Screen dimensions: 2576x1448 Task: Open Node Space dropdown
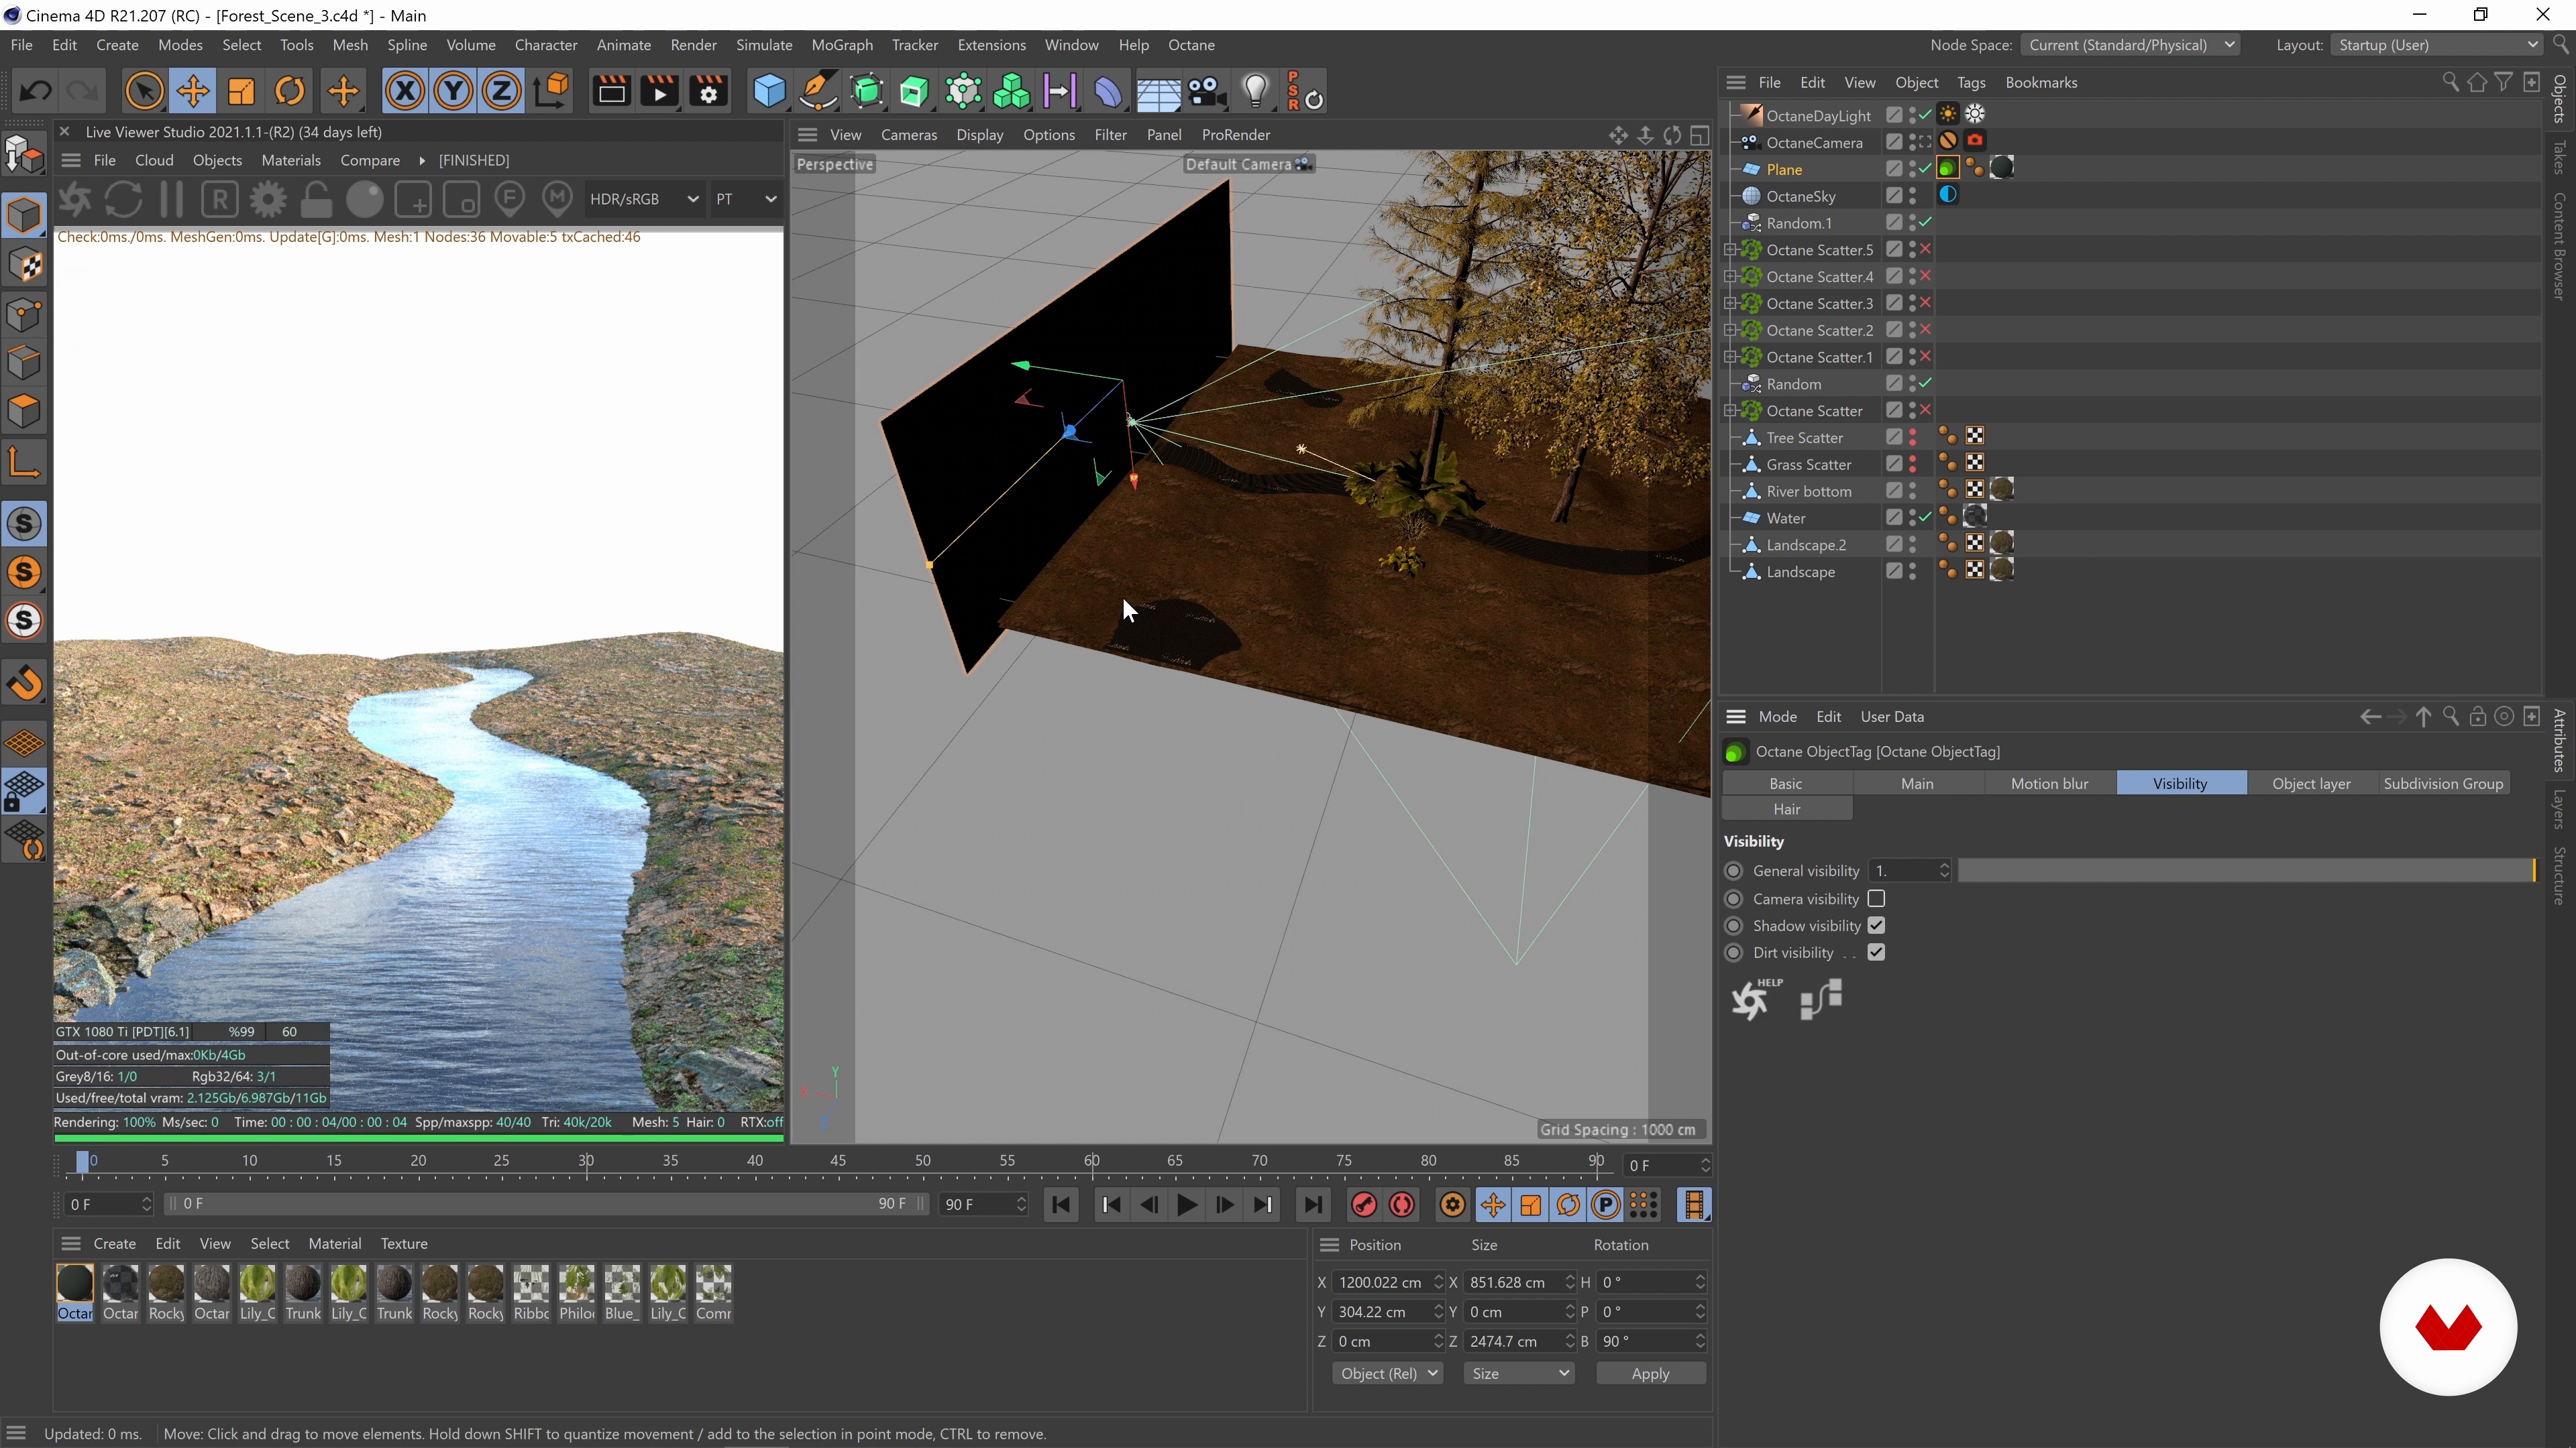pyautogui.click(x=2131, y=45)
